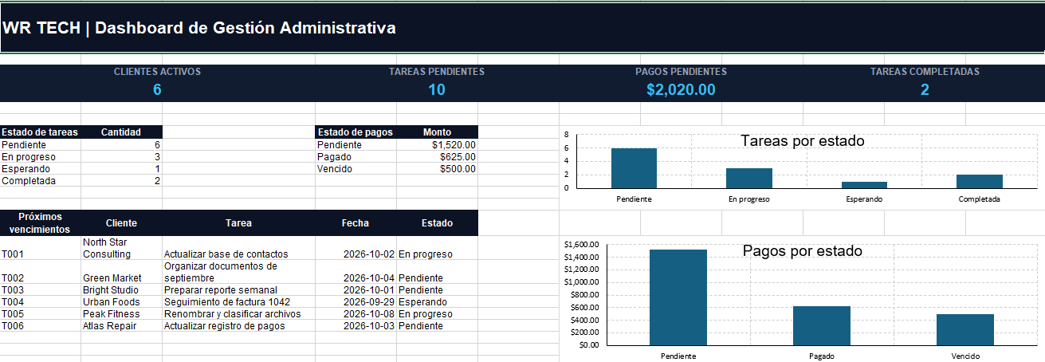Click the En progreso bar in Tareas chart
This screenshot has width=1045, height=362.
click(x=749, y=178)
